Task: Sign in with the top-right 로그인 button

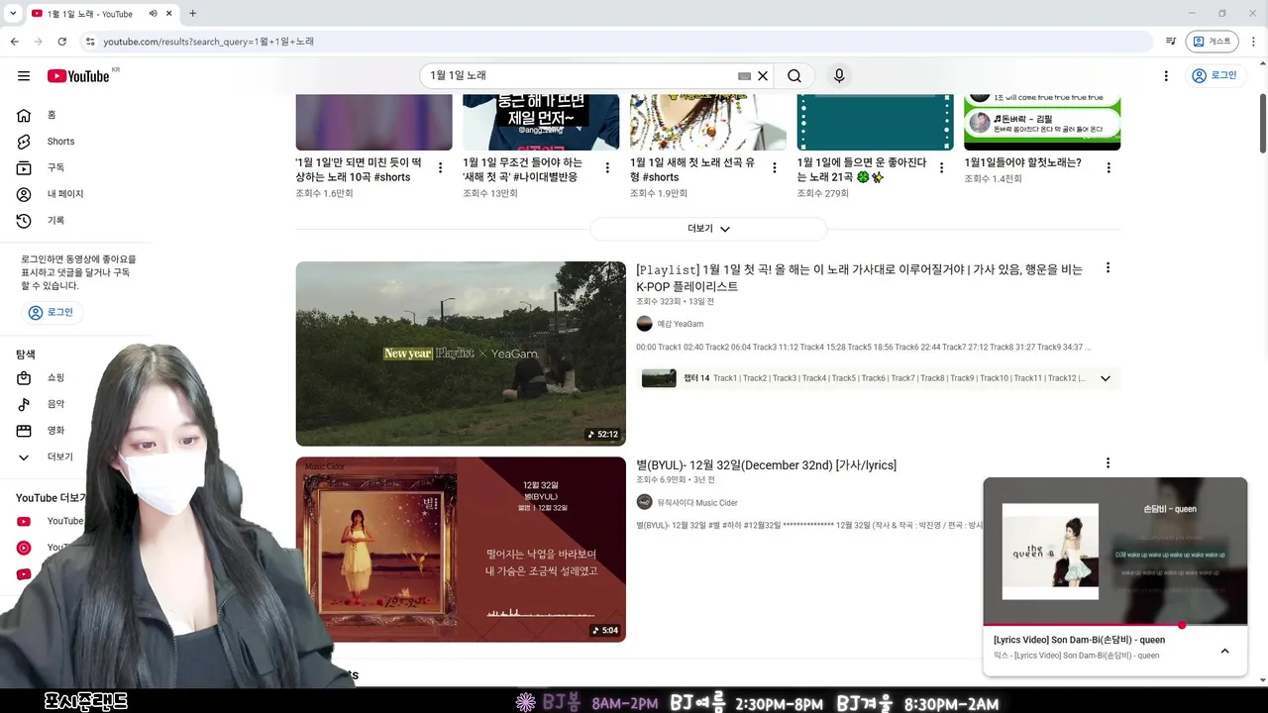Action: click(x=1215, y=76)
